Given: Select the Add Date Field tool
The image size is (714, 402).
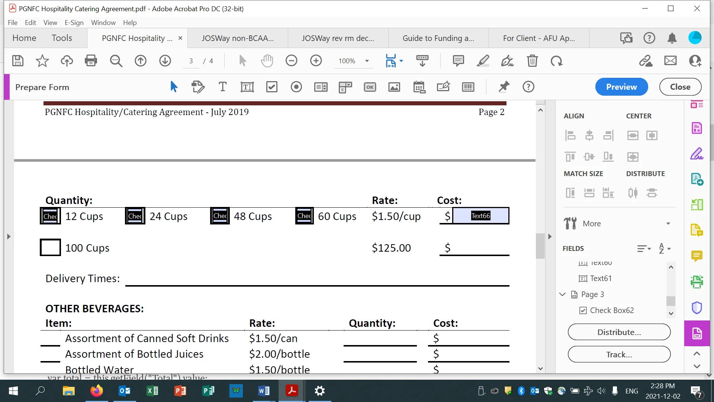Looking at the screenshot, I should [x=419, y=87].
